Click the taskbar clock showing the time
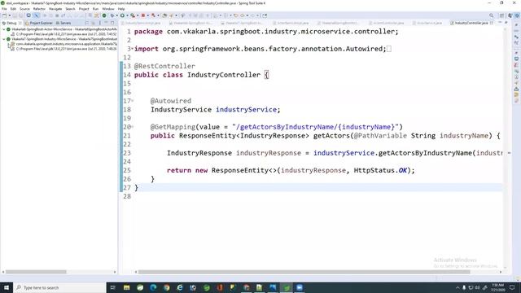Viewport: 521px width, 293px height. pos(497,287)
